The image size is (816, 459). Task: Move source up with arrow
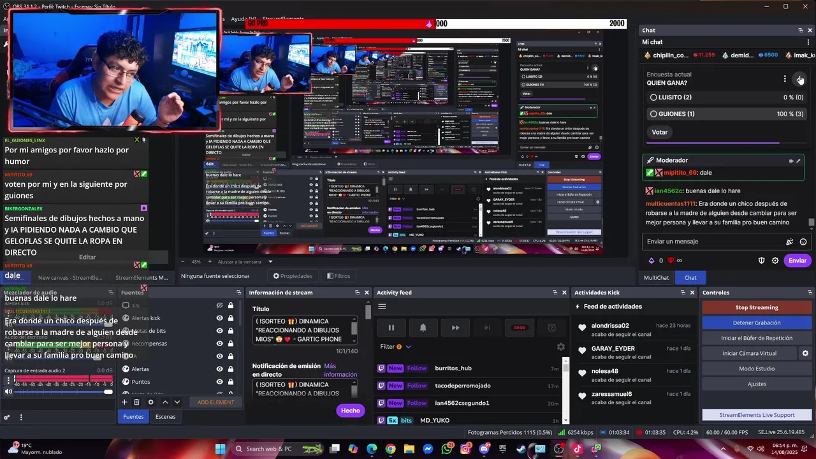(x=165, y=402)
